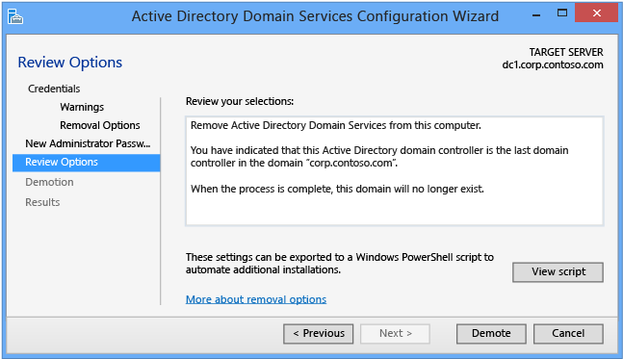
Task: Maximize the wizard window
Action: (x=562, y=13)
